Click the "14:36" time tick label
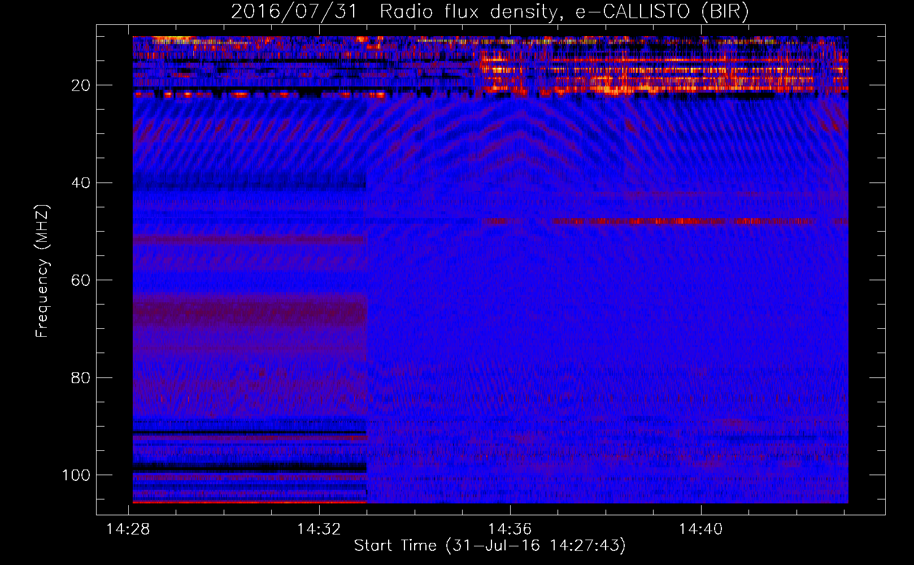The height and width of the screenshot is (565, 914). tap(510, 529)
